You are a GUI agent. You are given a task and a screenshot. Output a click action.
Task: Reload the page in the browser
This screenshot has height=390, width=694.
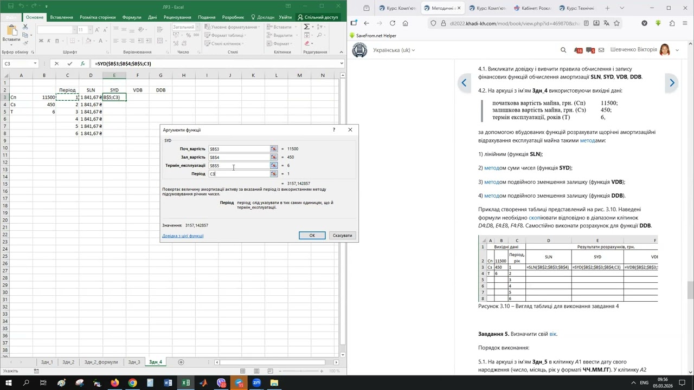pyautogui.click(x=392, y=23)
